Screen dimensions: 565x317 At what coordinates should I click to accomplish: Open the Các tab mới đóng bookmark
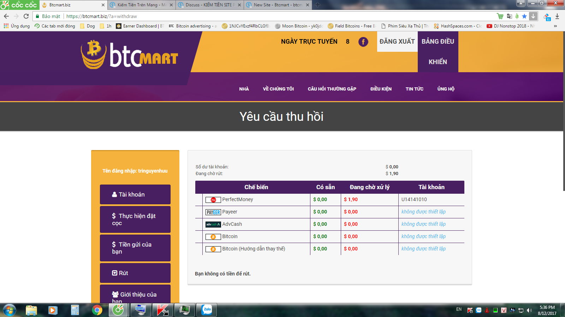55,26
